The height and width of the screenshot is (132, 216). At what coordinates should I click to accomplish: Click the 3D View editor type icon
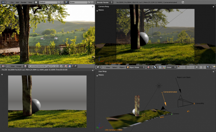point(98,67)
